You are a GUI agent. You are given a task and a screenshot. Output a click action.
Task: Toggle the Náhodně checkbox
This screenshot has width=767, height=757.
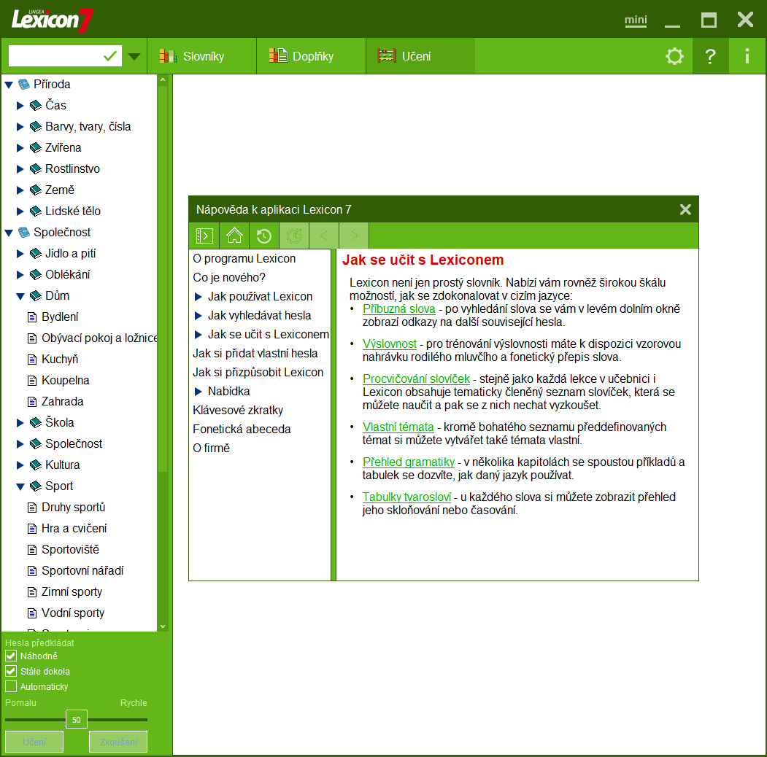(x=11, y=656)
